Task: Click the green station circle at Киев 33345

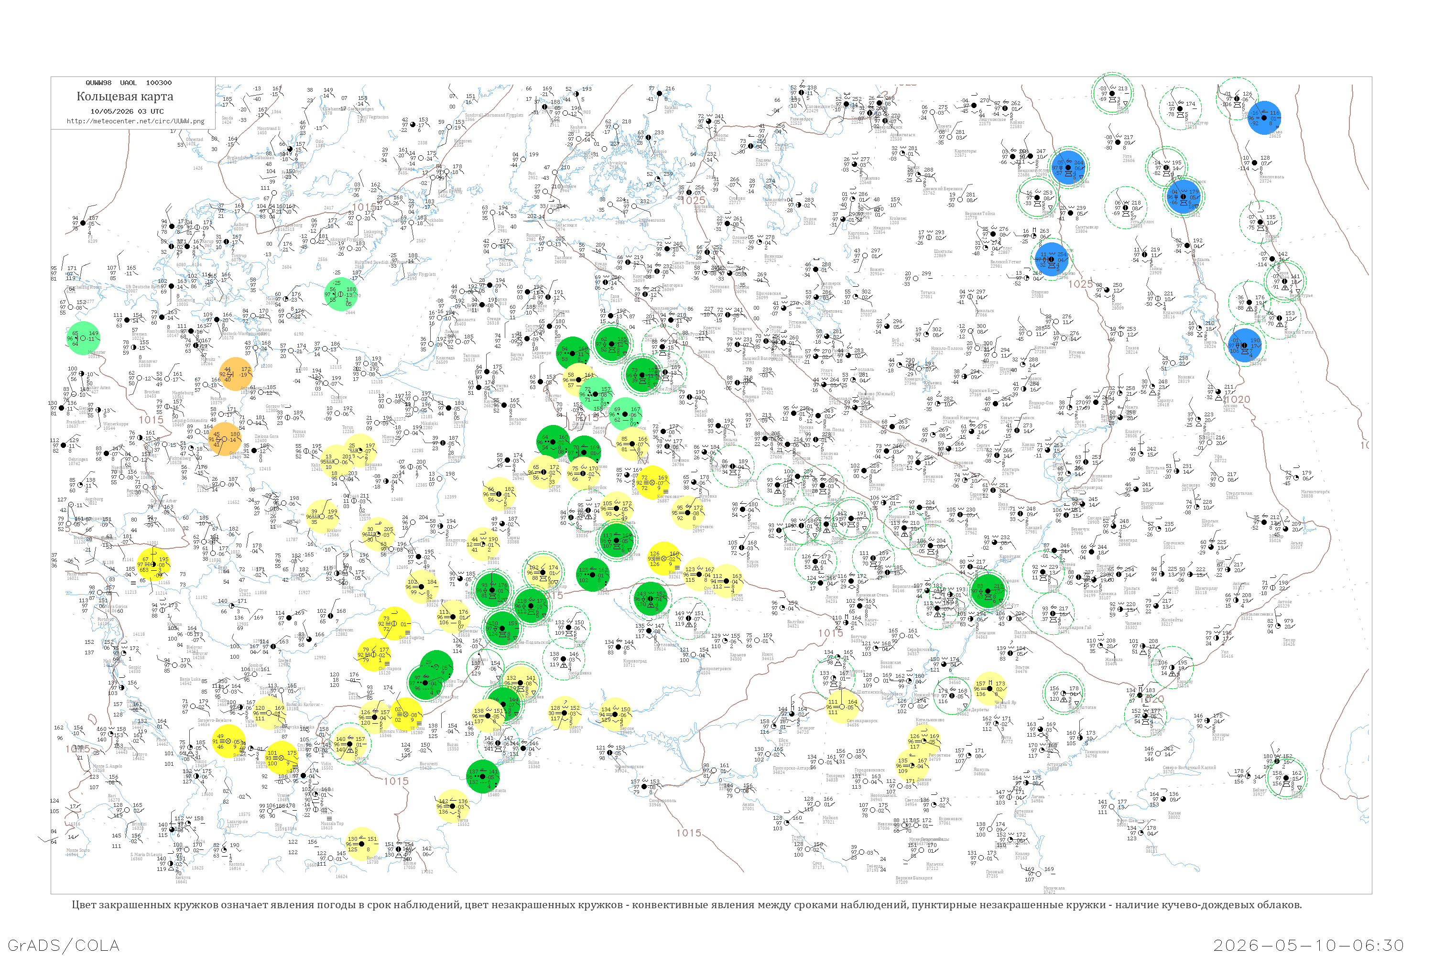Action: click(x=593, y=575)
